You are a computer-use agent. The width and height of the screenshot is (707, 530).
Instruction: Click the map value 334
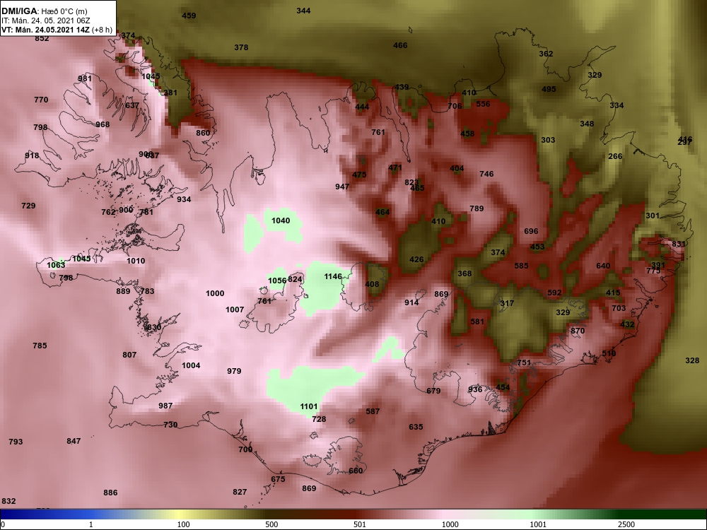617,105
